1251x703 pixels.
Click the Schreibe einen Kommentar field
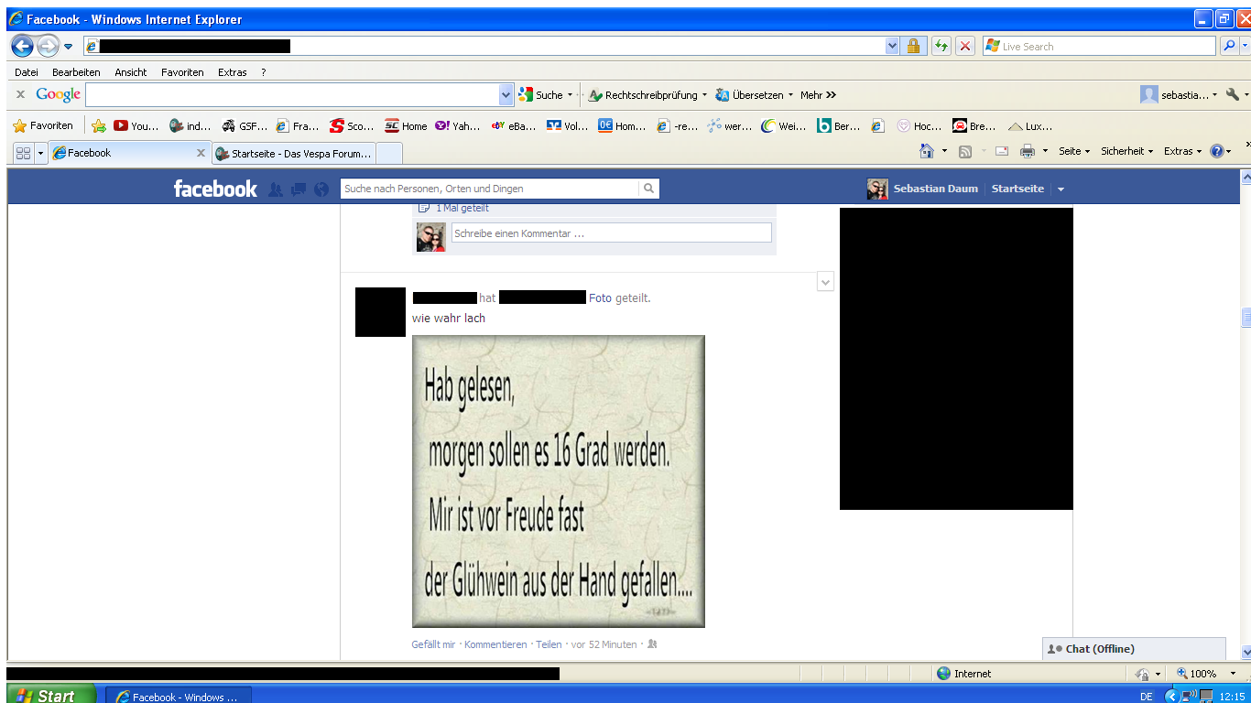coord(611,233)
